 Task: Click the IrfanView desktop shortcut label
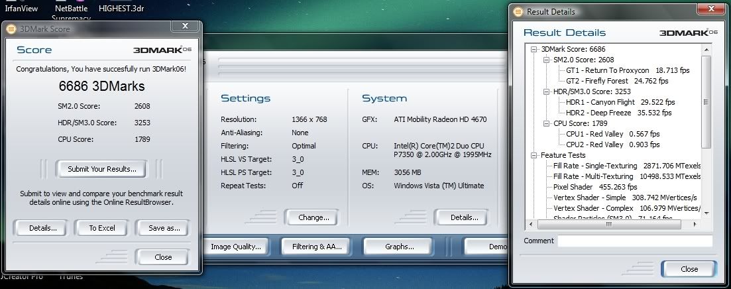[21, 9]
